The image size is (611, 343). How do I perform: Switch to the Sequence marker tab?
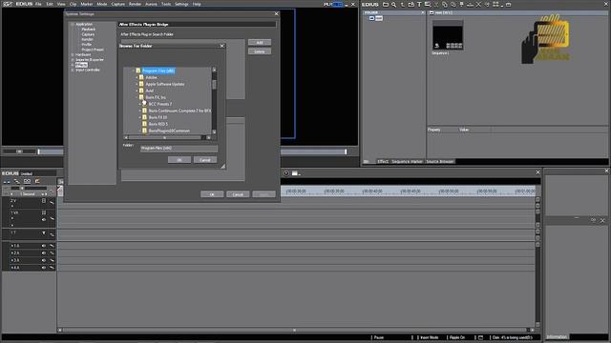point(407,161)
